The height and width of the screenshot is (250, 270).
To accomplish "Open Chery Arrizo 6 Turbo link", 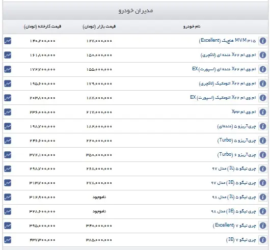I will pyautogui.click(x=236, y=154).
